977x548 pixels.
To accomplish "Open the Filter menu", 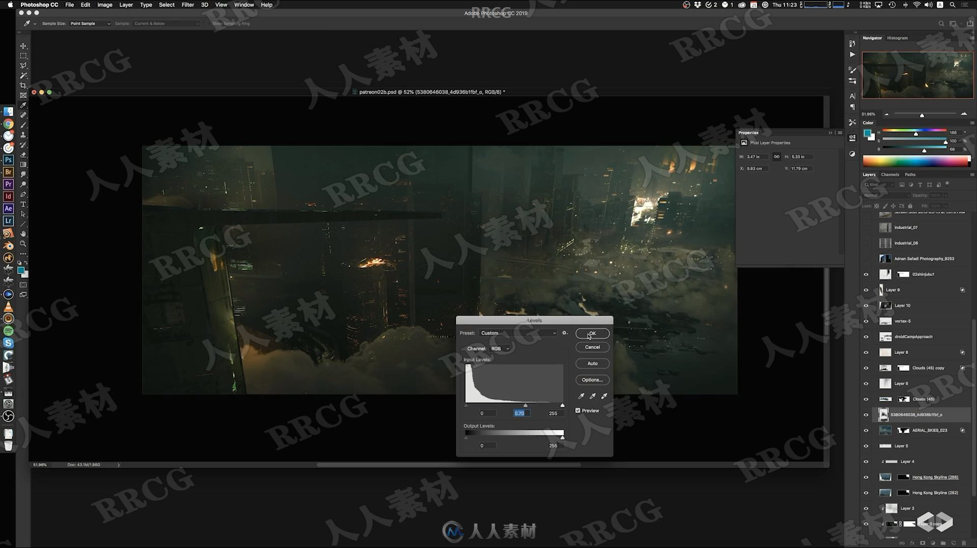I will point(187,5).
